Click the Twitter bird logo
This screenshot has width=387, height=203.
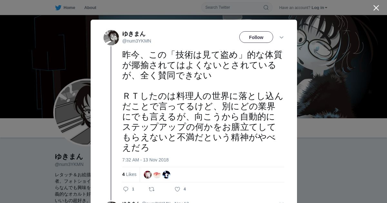(58, 7)
